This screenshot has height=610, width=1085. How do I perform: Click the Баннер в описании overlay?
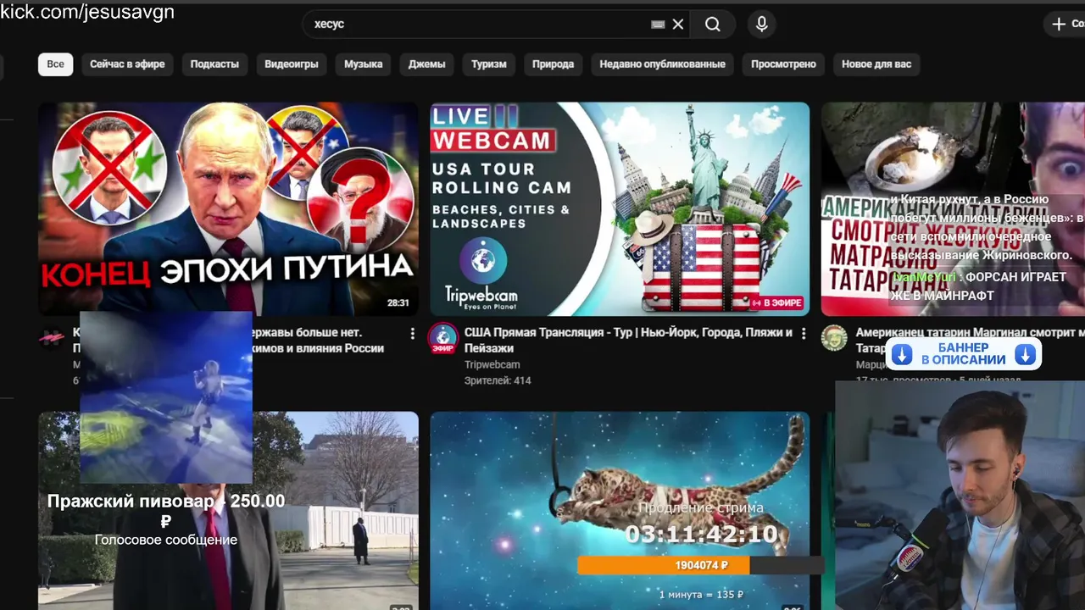(x=964, y=354)
